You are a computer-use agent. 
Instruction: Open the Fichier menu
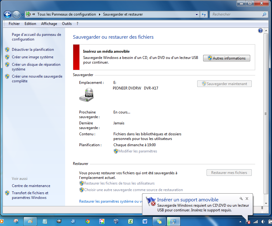coord(14,24)
